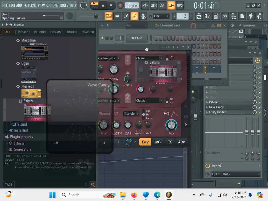The image size is (268, 201).
Task: Select the ALL browser tab
Action: click(8, 32)
